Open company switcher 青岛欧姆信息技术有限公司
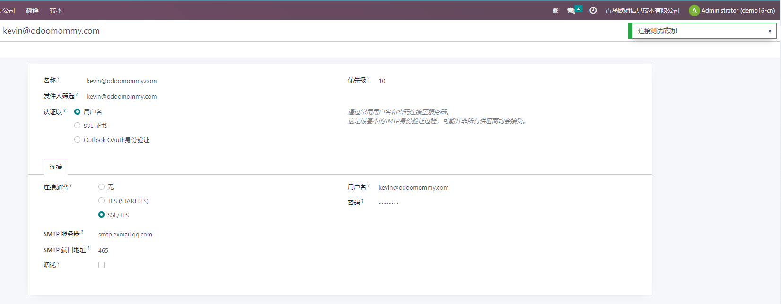This screenshot has width=781, height=304. 642,10
